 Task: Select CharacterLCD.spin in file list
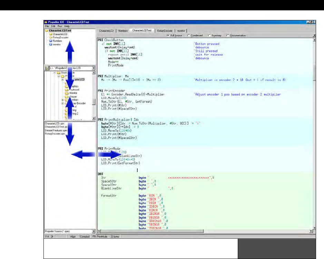(55, 123)
